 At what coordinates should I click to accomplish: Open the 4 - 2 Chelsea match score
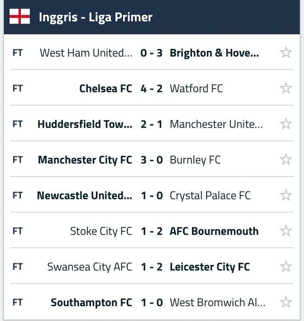(x=152, y=88)
